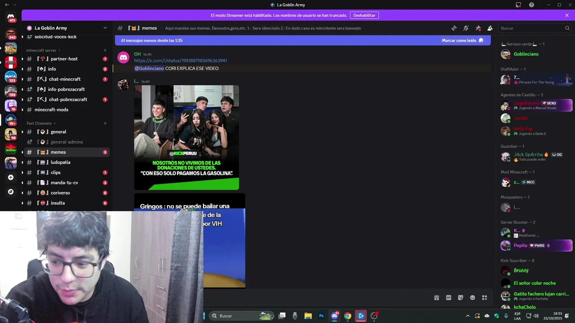Open the Kick Peru image attachment
Image resolution: width=575 pixels, height=323 pixels.
(x=186, y=138)
